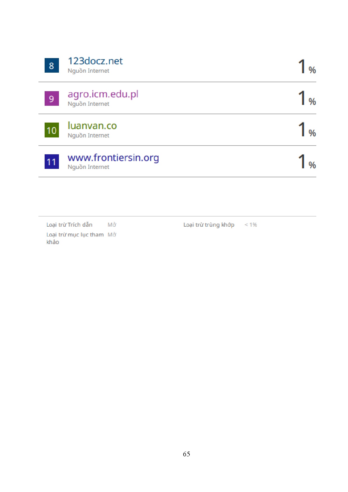
Task: Select the "< 1%" match exclusion value
Action: (x=251, y=225)
